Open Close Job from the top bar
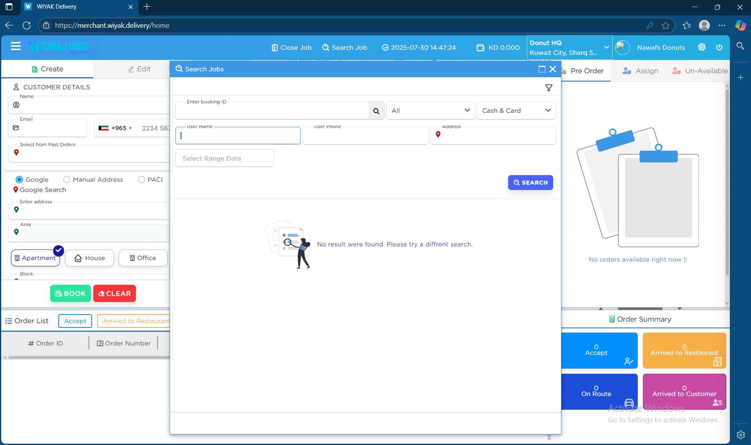The image size is (751, 445). [291, 47]
